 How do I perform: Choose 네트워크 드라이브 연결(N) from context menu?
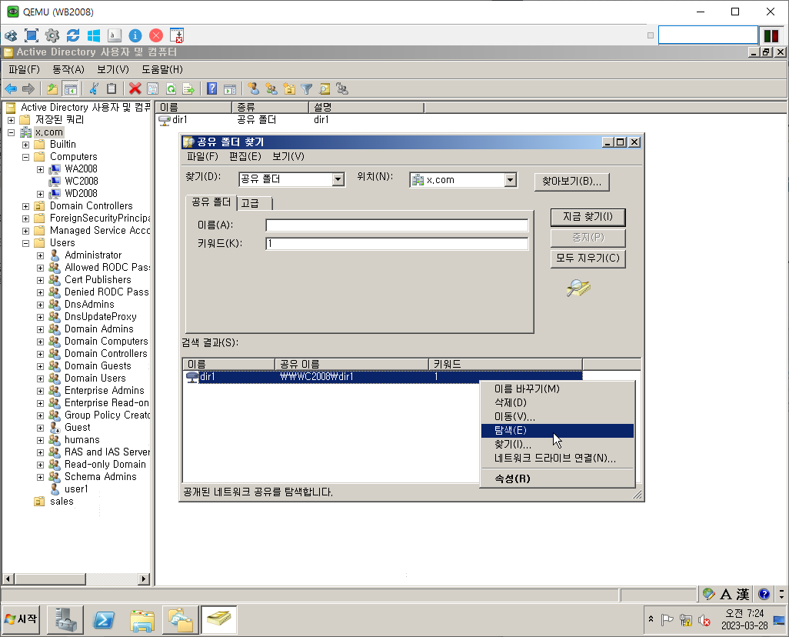coord(558,459)
